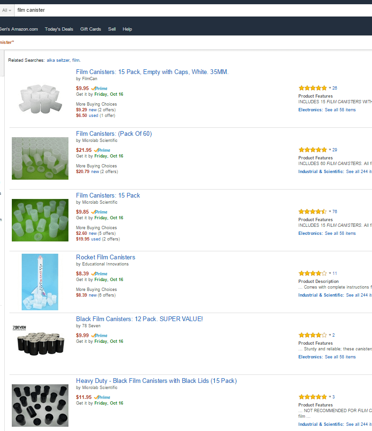The image size is (372, 431).
Task: Expand rating dropdown arrow beside 76 reviews
Action: coord(330,212)
